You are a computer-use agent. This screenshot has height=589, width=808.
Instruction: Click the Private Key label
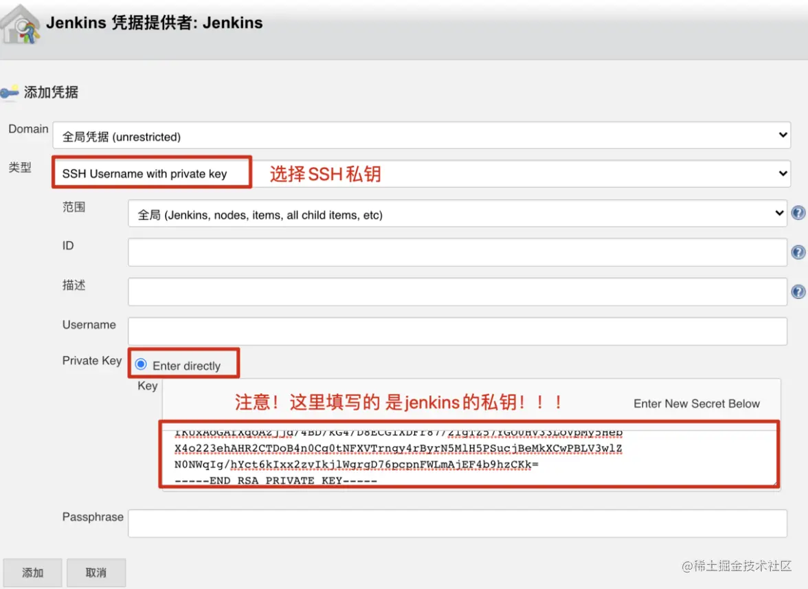92,361
